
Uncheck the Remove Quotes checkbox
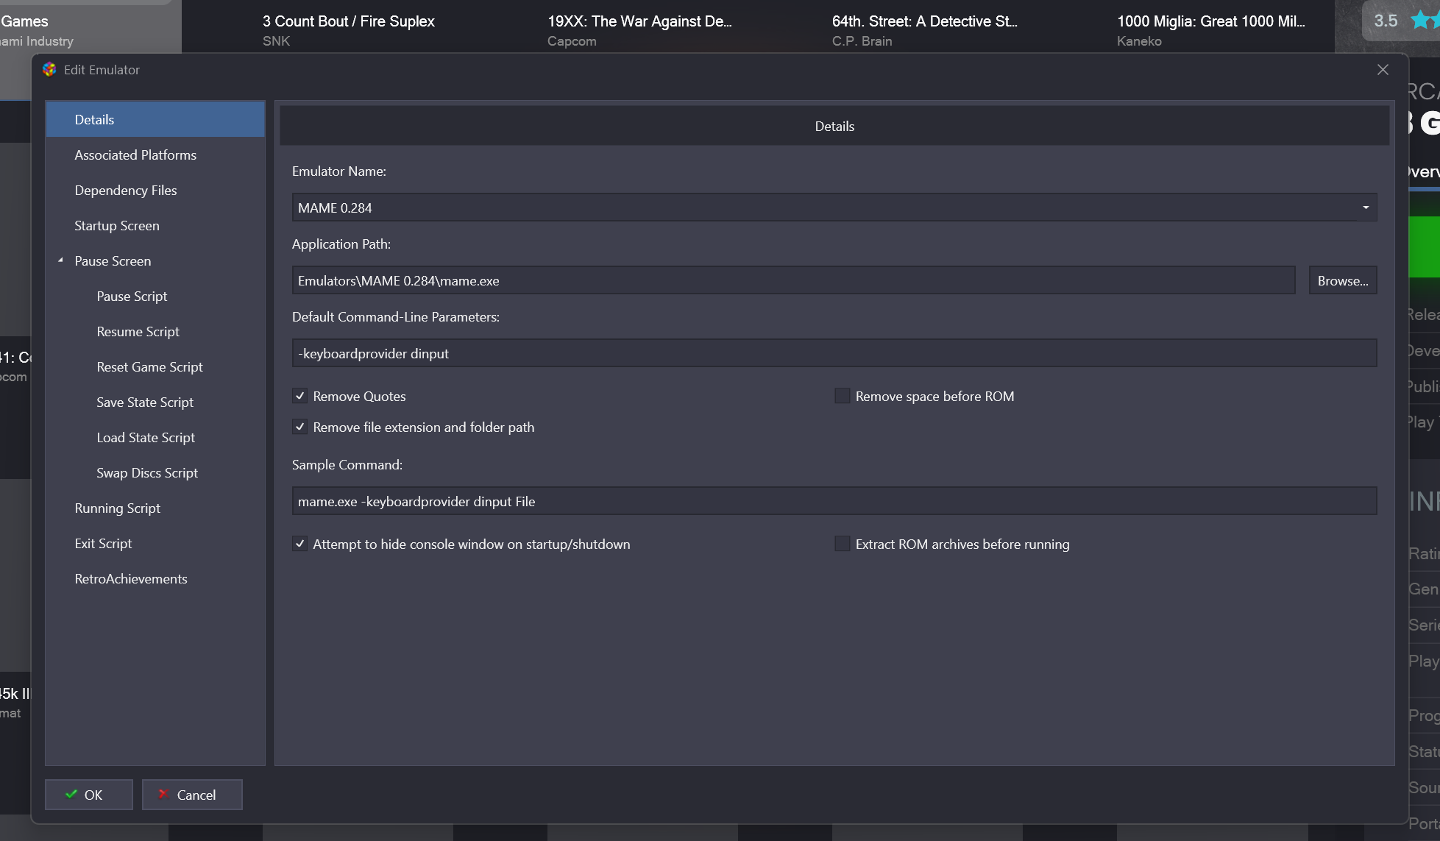pyautogui.click(x=300, y=397)
